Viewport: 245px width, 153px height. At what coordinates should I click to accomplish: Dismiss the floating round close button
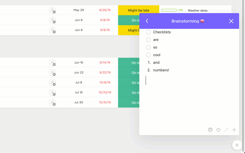237,145
